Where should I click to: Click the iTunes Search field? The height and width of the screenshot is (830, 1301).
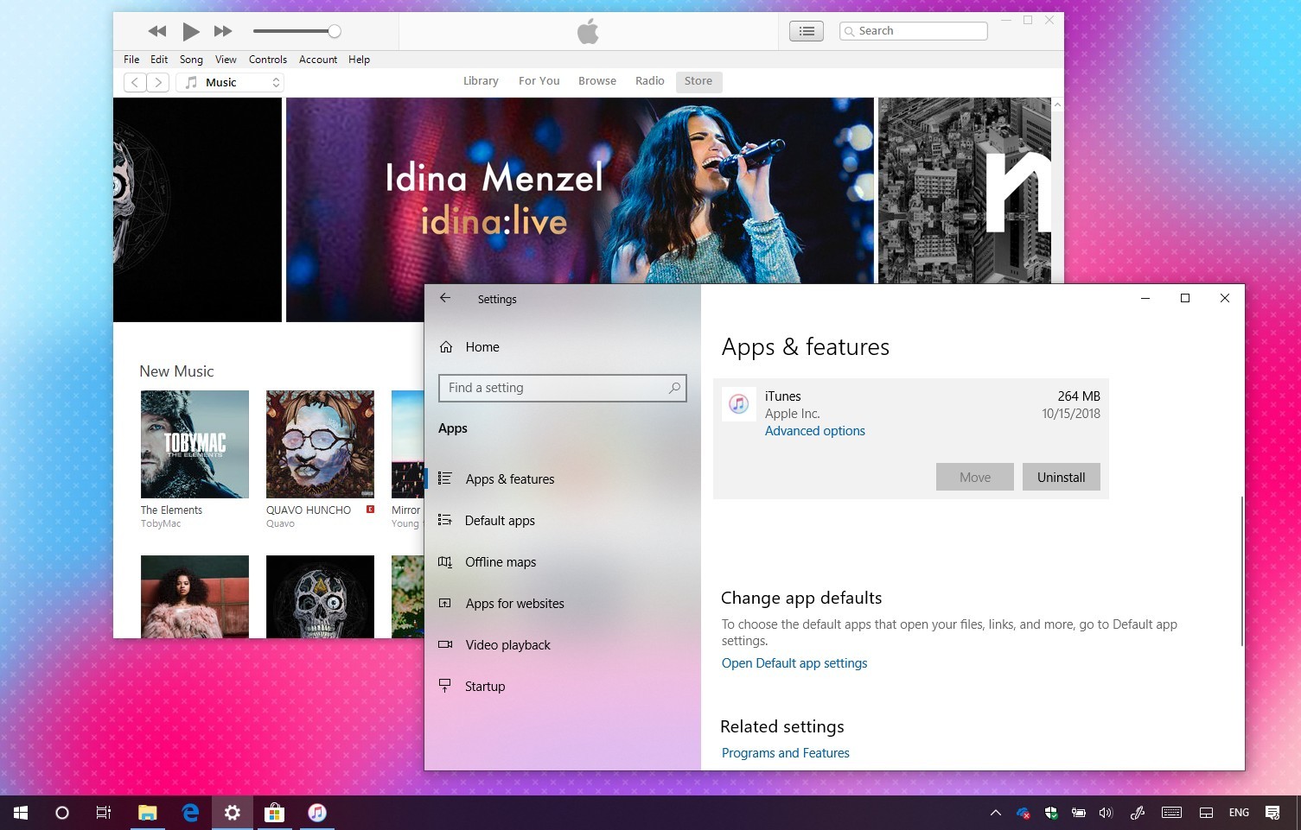tap(913, 31)
